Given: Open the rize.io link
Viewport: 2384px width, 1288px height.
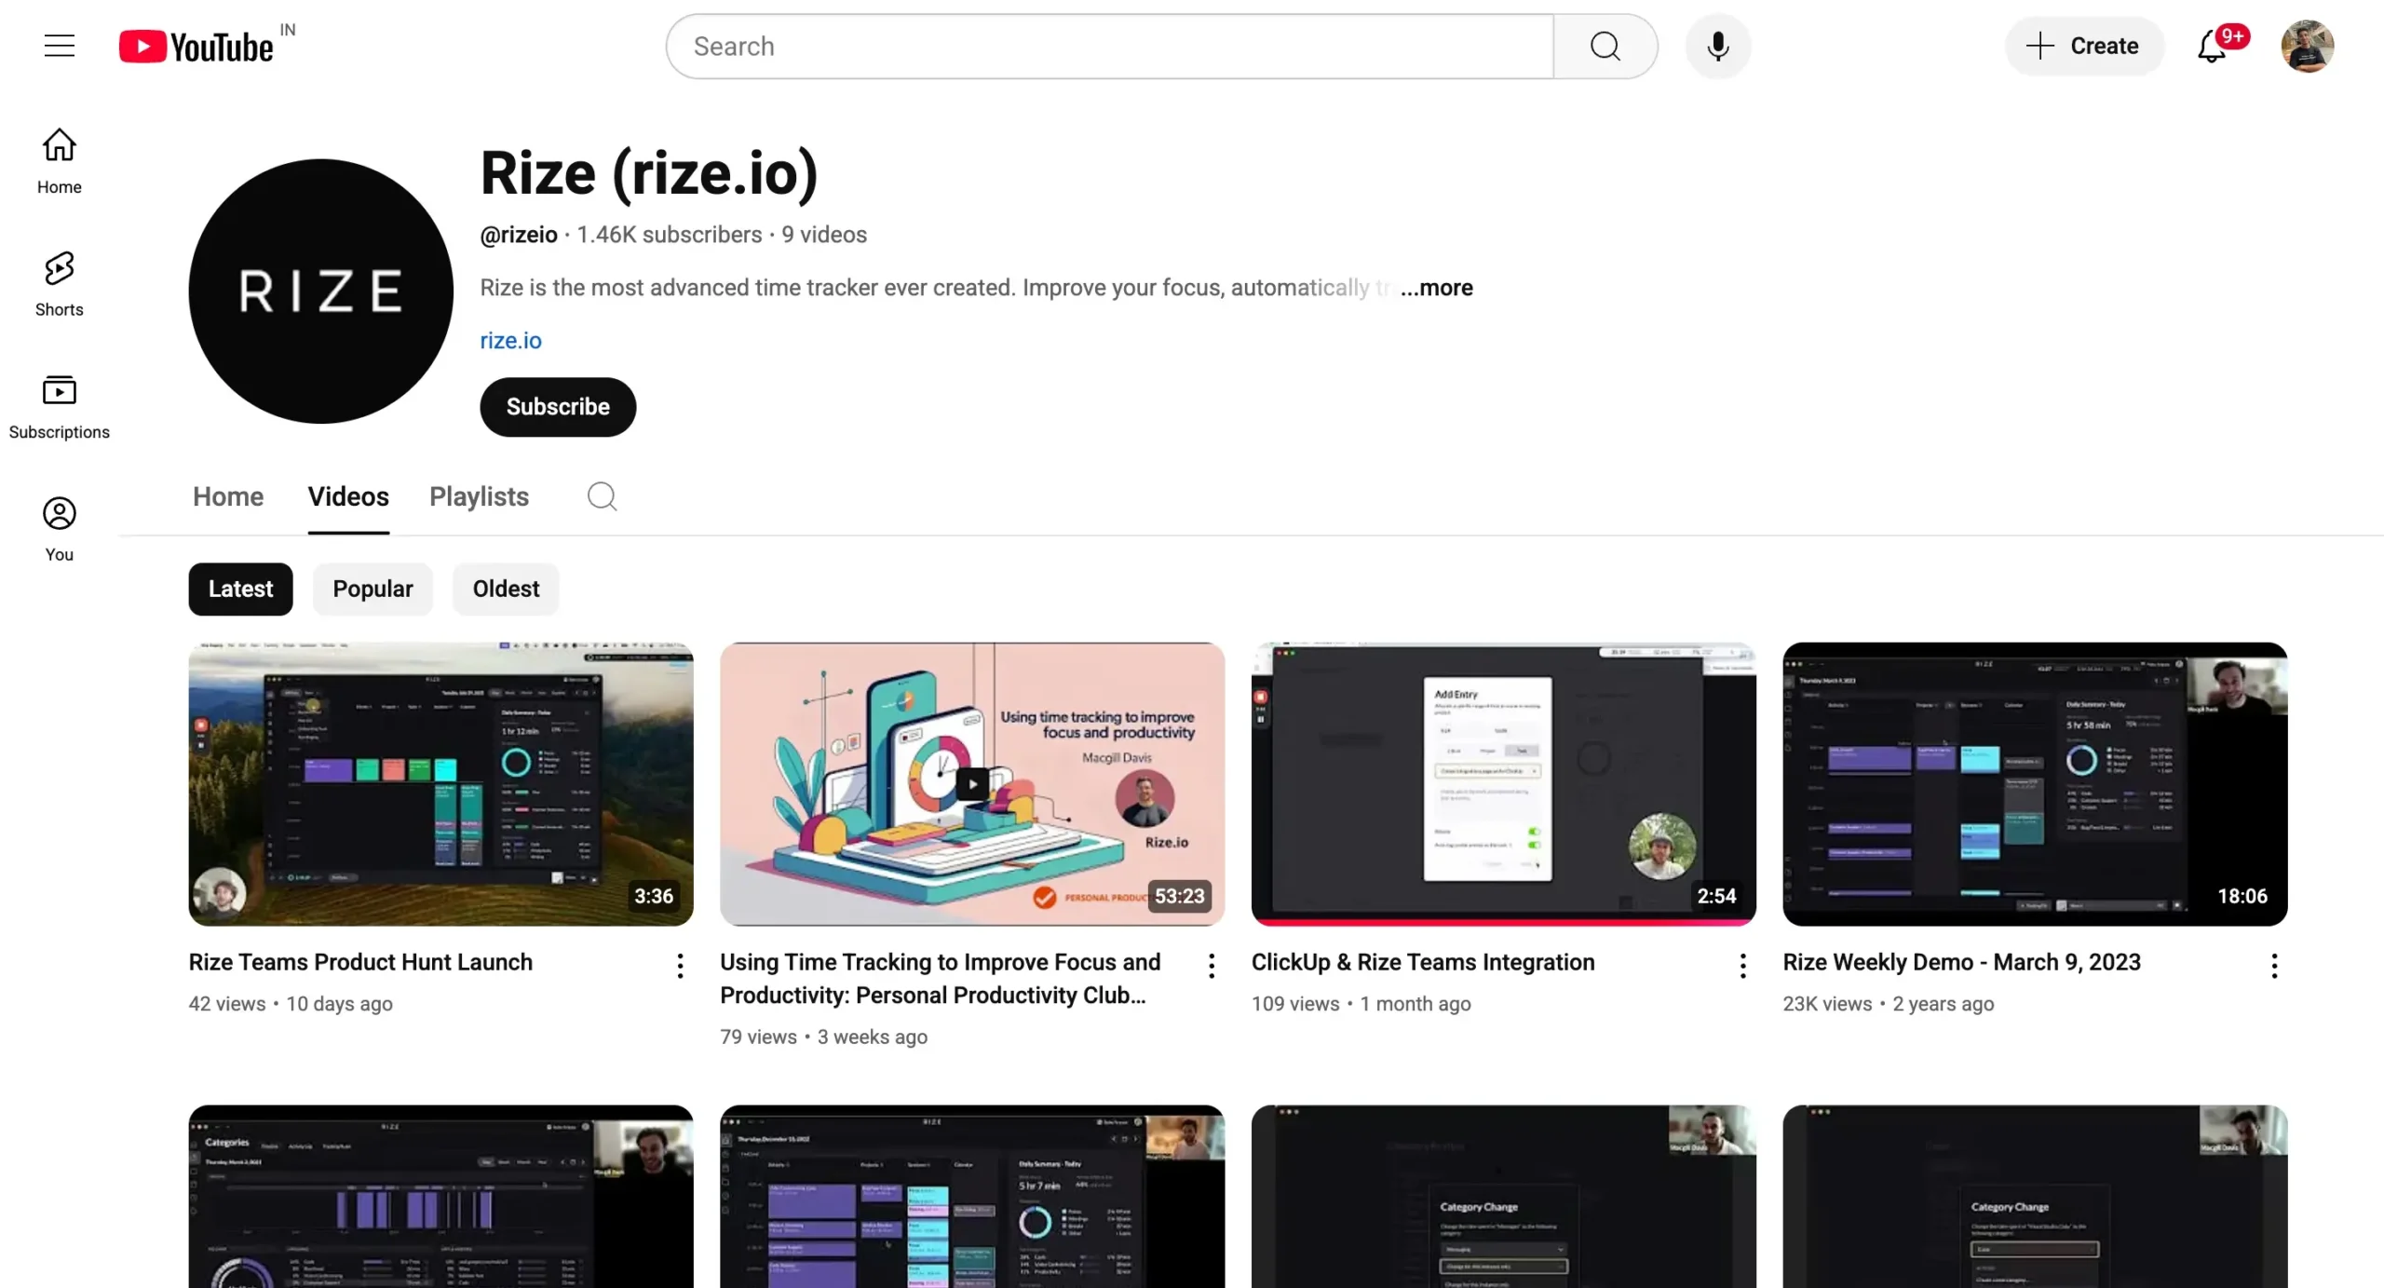Looking at the screenshot, I should [510, 341].
